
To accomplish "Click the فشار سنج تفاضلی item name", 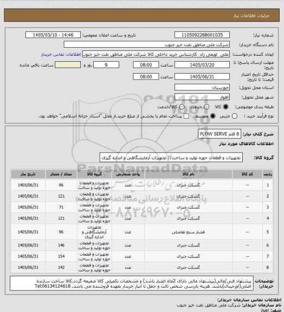I will point(188,232).
